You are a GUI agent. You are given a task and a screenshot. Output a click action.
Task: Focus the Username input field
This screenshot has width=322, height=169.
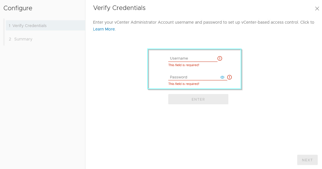click(x=193, y=58)
